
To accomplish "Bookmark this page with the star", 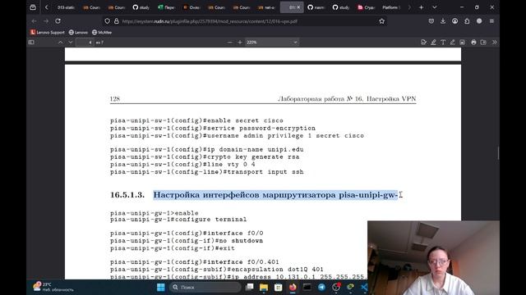I will click(x=381, y=21).
